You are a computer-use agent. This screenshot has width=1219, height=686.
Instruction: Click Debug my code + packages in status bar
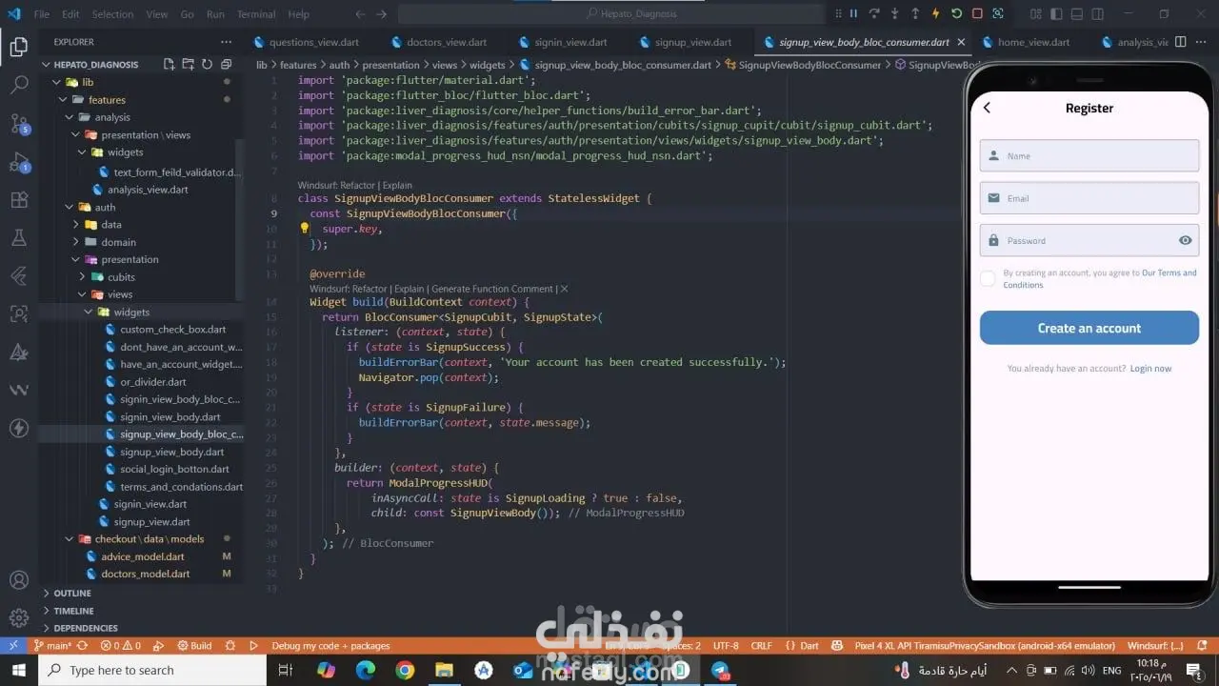330,645
